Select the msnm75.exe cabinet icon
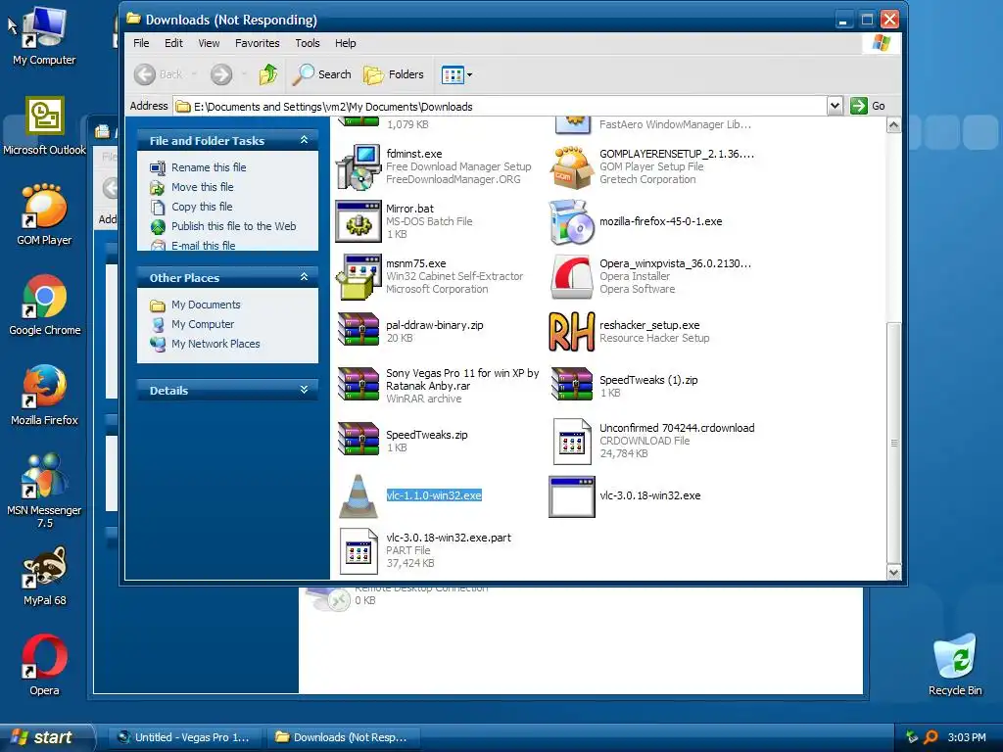This screenshot has width=1003, height=752. pos(358,276)
